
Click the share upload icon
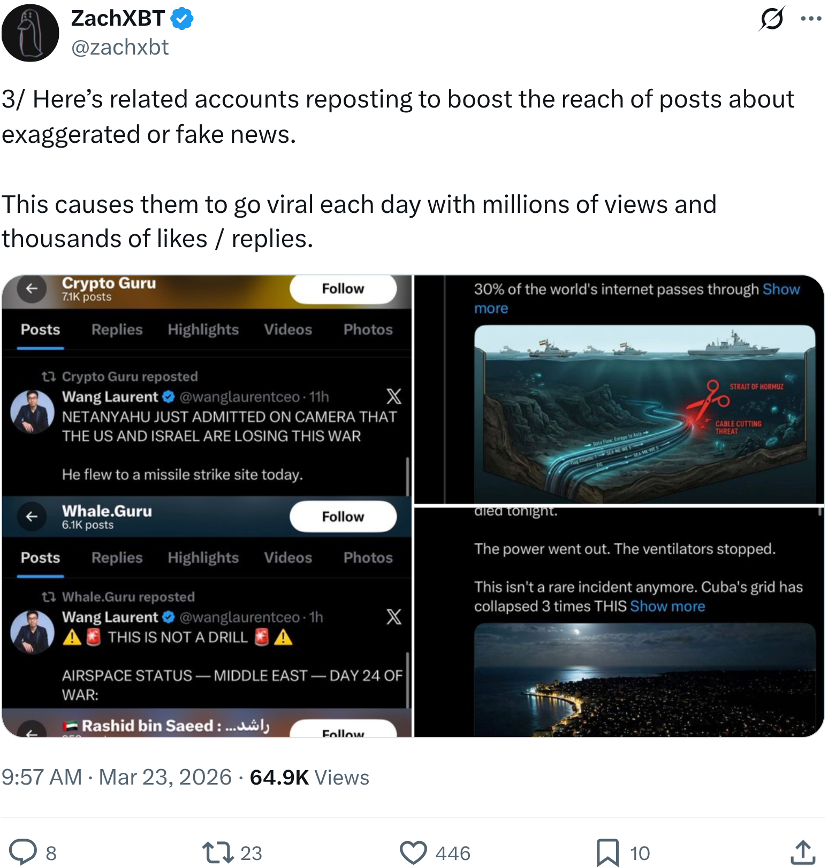click(803, 852)
